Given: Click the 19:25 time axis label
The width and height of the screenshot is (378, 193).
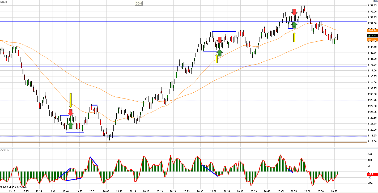Looking at the screenshot, I should 26,191.
